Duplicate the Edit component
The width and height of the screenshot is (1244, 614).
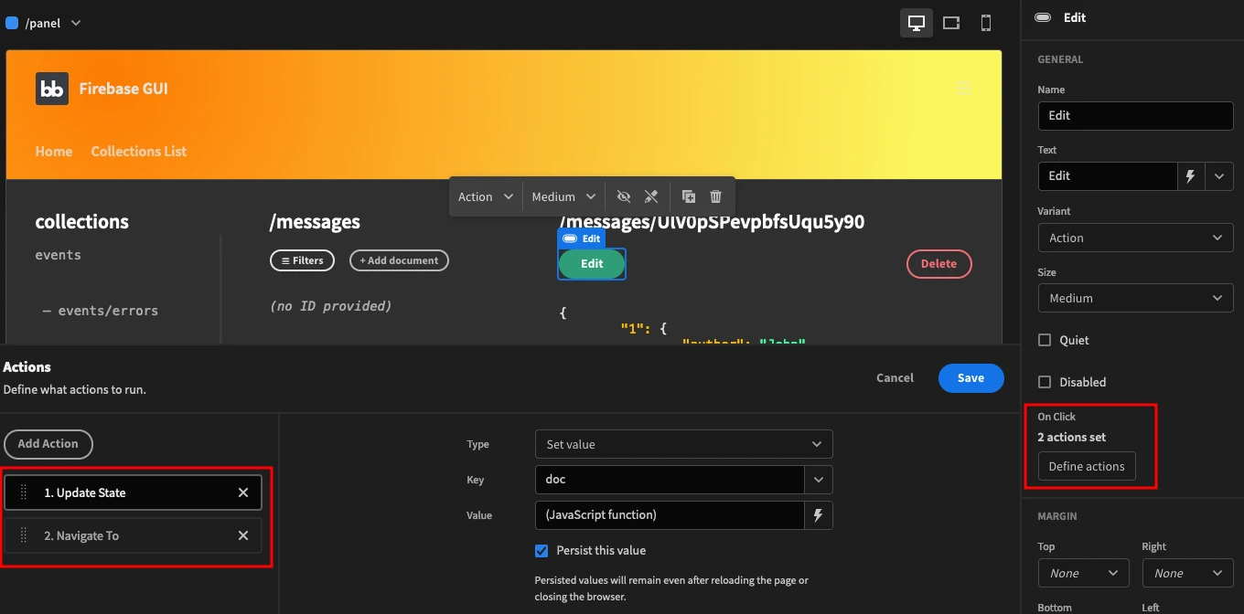(689, 196)
